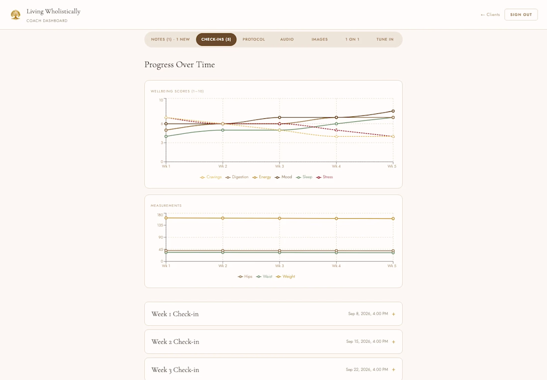The height and width of the screenshot is (380, 547).
Task: Click the "Sep 15, 2026, 4:00 PM" timestamp
Action: pos(367,341)
